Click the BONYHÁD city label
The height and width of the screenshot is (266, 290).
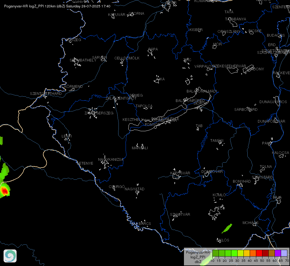241,181
